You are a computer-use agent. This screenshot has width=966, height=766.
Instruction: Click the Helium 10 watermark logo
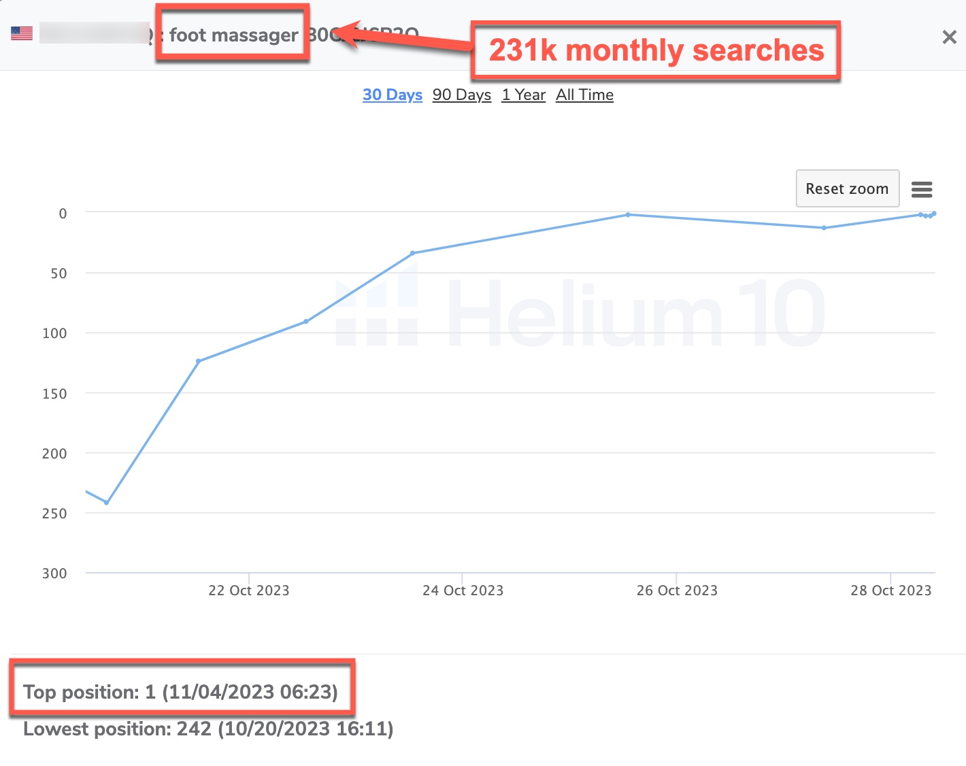click(580, 314)
